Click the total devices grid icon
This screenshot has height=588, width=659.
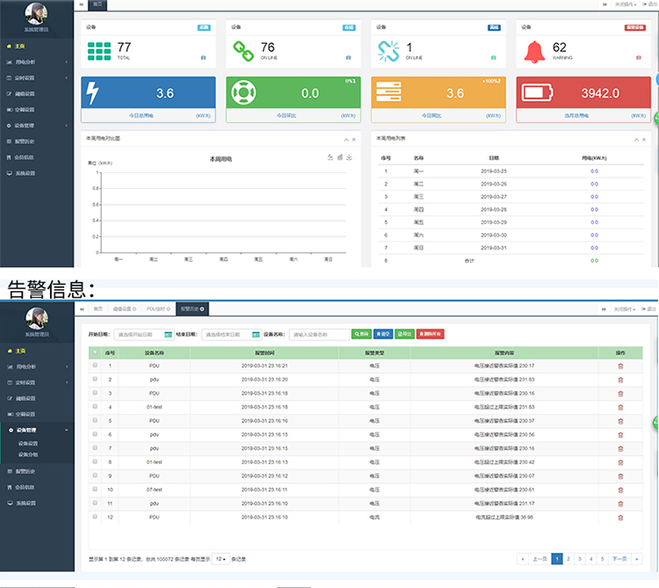(x=99, y=52)
